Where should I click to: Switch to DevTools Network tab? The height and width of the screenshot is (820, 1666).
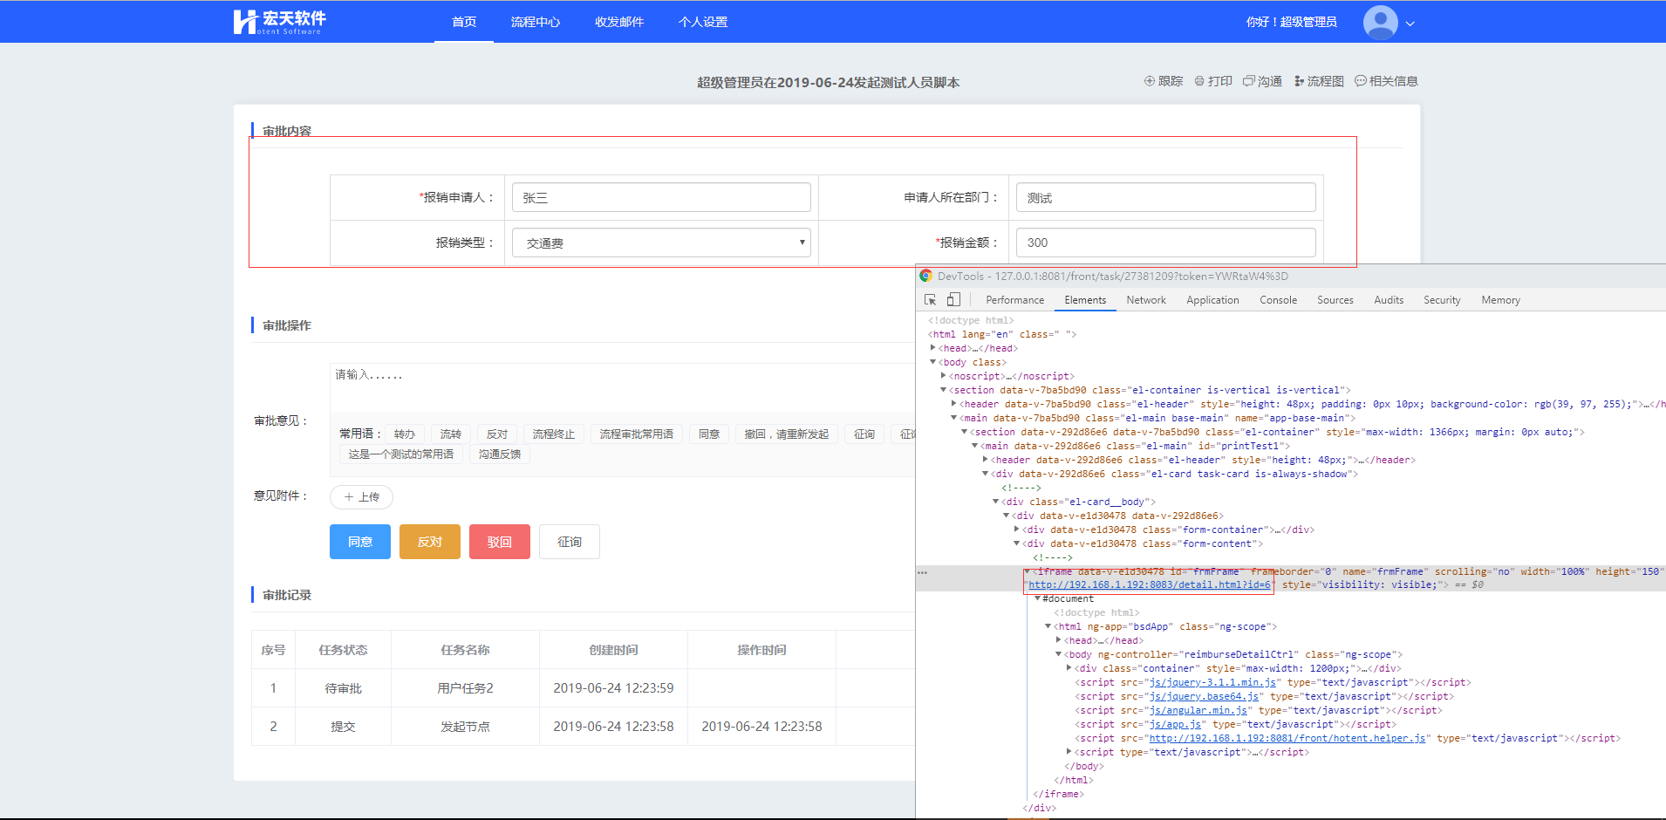[x=1146, y=300]
